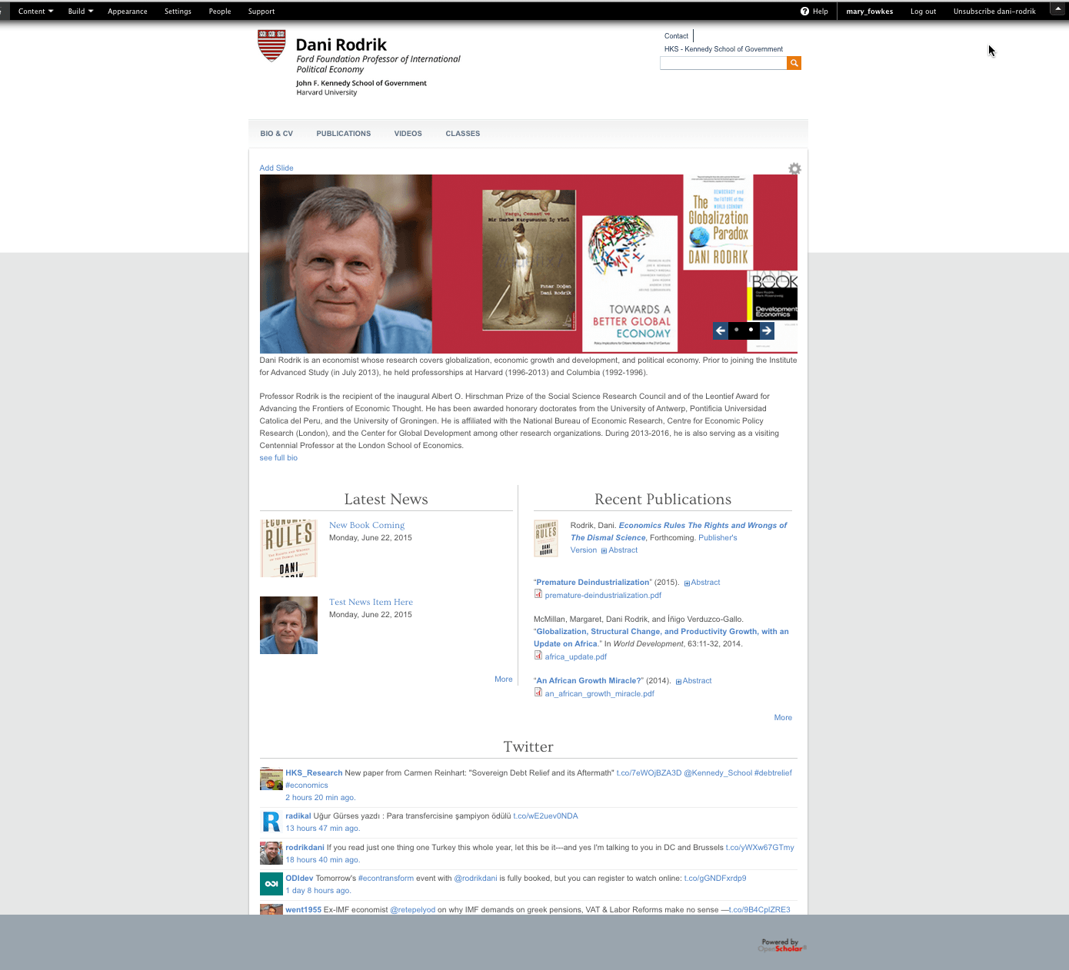Go to the VIDEOS tab

click(408, 134)
